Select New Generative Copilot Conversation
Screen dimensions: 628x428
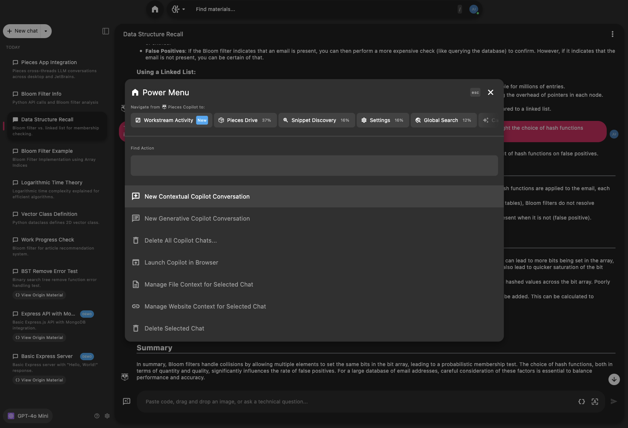pos(314,218)
